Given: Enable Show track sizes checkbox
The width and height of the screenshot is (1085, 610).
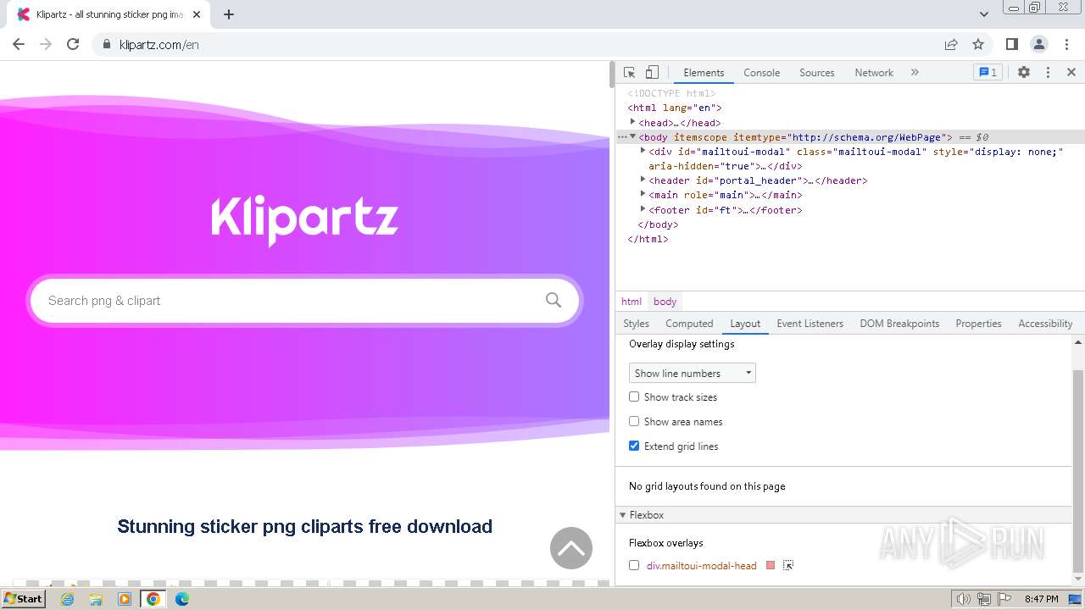Looking at the screenshot, I should (x=634, y=396).
